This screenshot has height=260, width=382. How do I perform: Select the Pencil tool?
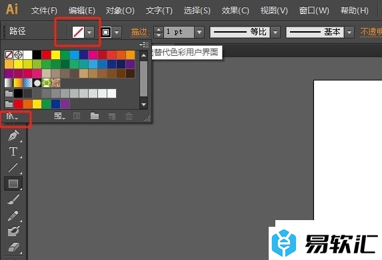click(13, 215)
